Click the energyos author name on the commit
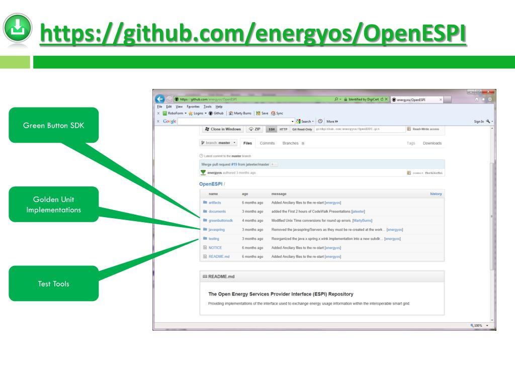Screen dimensions: 515x386 tap(214, 173)
